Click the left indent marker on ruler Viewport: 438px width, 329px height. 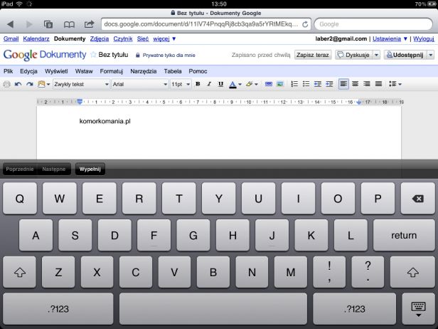tap(80, 102)
